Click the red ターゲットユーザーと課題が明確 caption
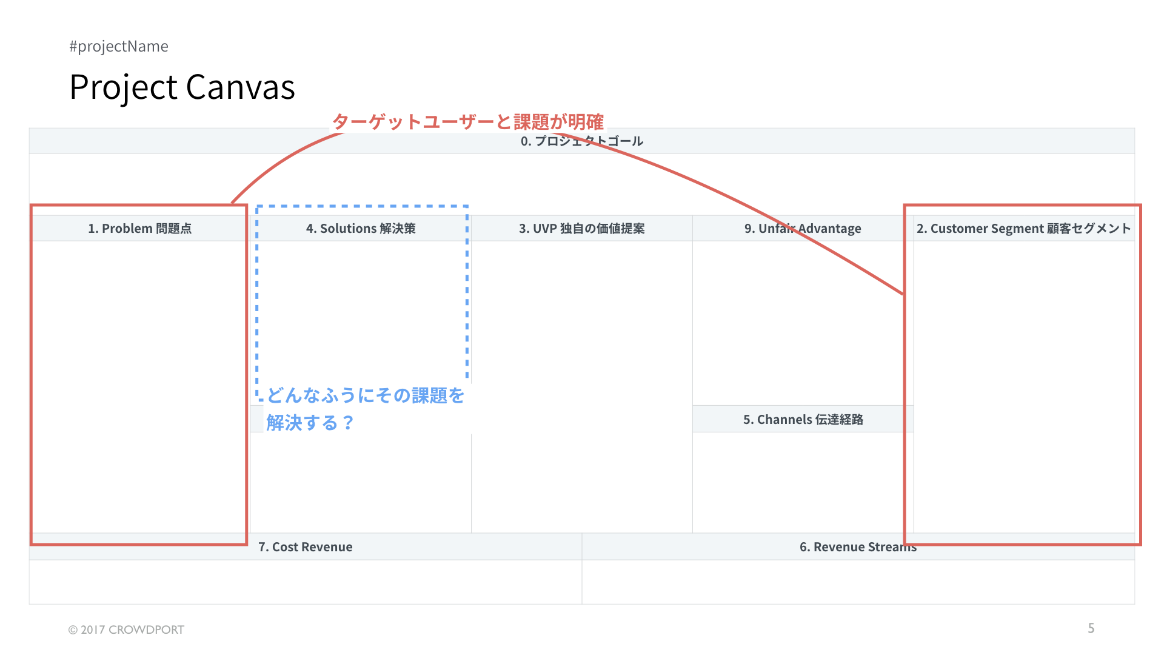Screen dimensions: 1164x655 click(x=467, y=122)
